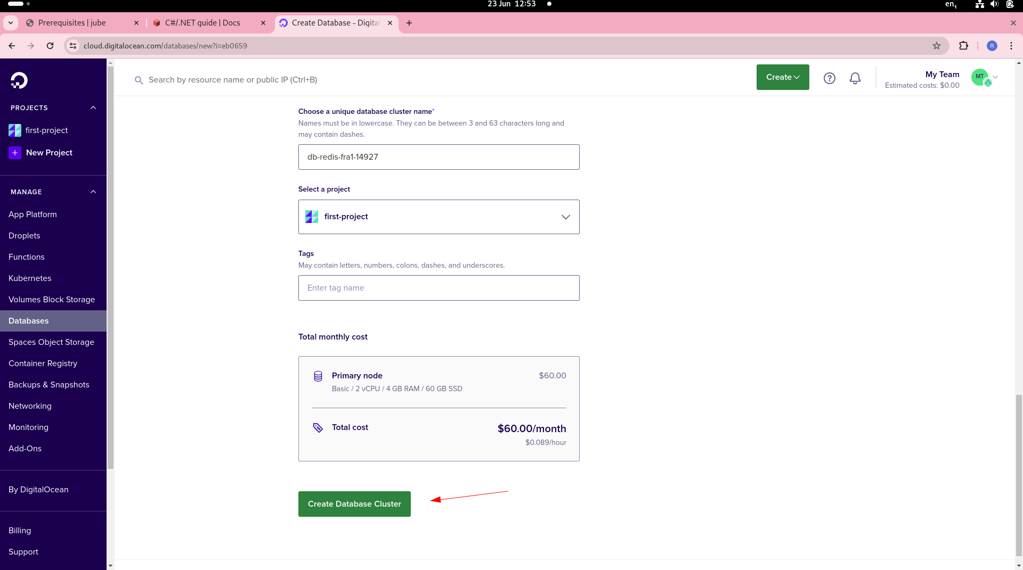Open Backups & Snapshots

[49, 385]
